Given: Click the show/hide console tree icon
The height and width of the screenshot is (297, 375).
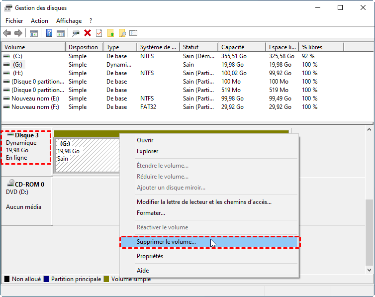Looking at the screenshot, I should (x=34, y=33).
